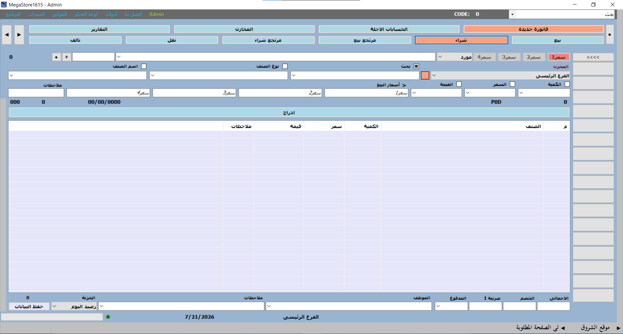Toggle the نوع الصنف checkbox
Viewport: 623px width, 334px height.
point(285,66)
